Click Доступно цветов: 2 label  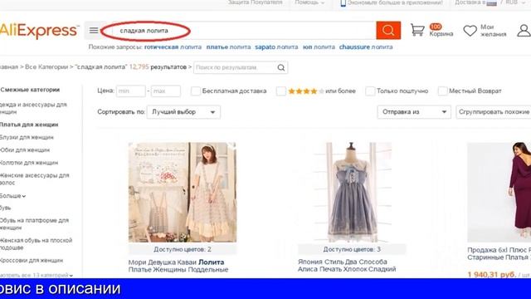pos(183,249)
